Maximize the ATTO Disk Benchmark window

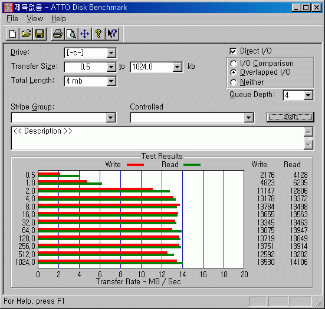point(306,8)
